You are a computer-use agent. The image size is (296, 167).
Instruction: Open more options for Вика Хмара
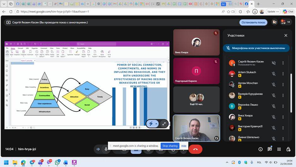(x=283, y=117)
